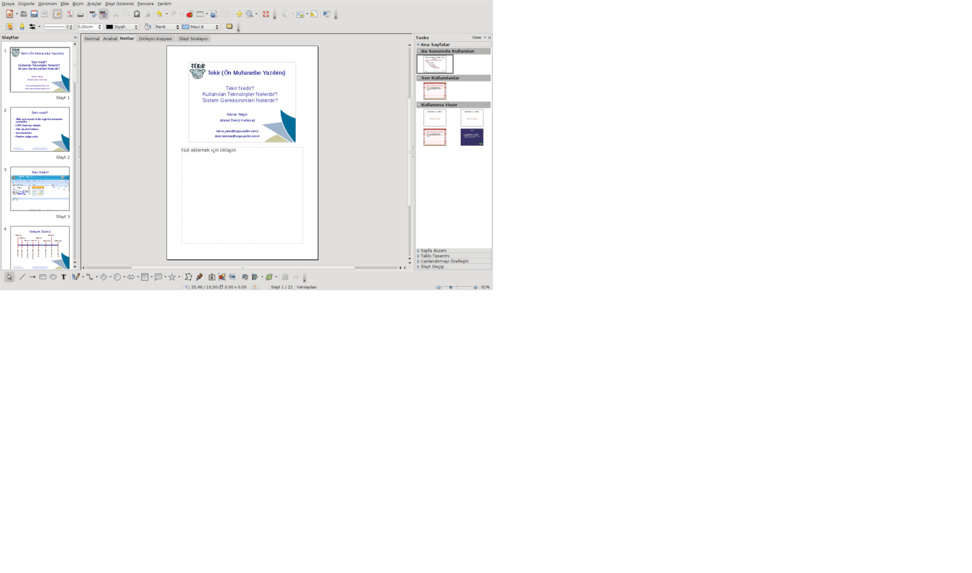This screenshot has height=573, width=972.
Task: Expand the Sayfa düzeni section
Action: 433,251
